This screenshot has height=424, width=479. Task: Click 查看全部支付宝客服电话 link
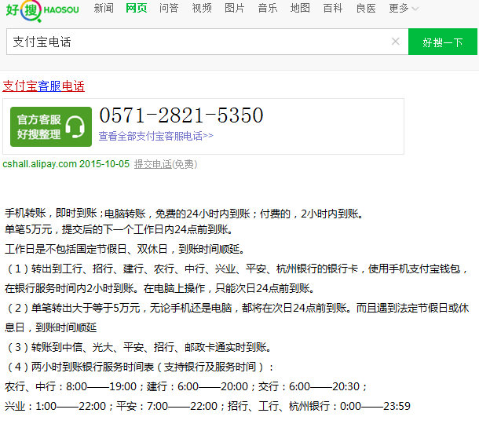(155, 136)
